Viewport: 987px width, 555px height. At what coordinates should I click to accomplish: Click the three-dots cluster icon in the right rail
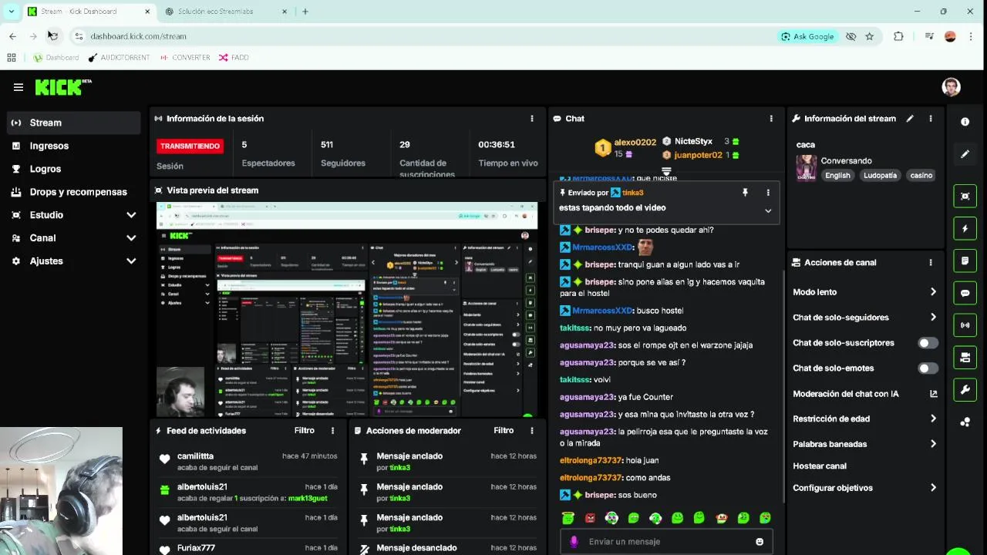[965, 422]
